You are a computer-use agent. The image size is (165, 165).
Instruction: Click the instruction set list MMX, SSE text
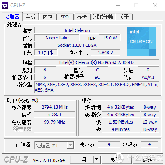[97, 87]
